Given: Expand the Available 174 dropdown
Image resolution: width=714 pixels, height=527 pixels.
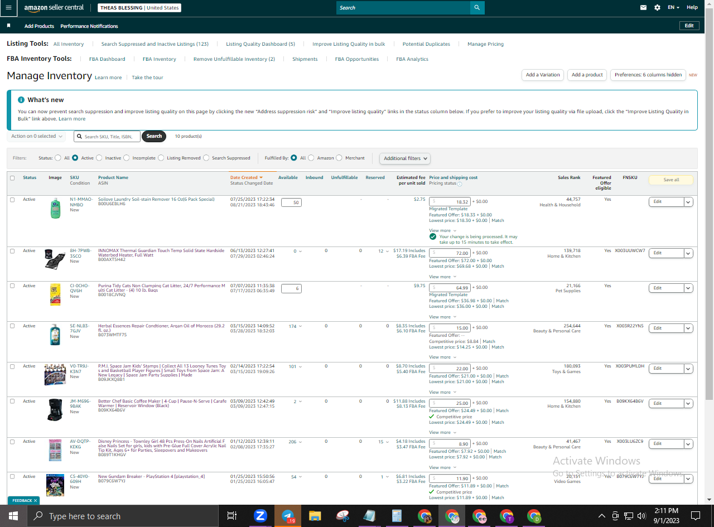Looking at the screenshot, I should point(296,326).
